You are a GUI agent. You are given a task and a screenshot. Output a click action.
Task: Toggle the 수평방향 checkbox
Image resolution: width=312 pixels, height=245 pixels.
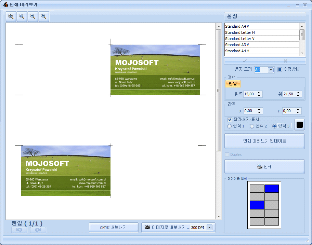tap(279, 69)
